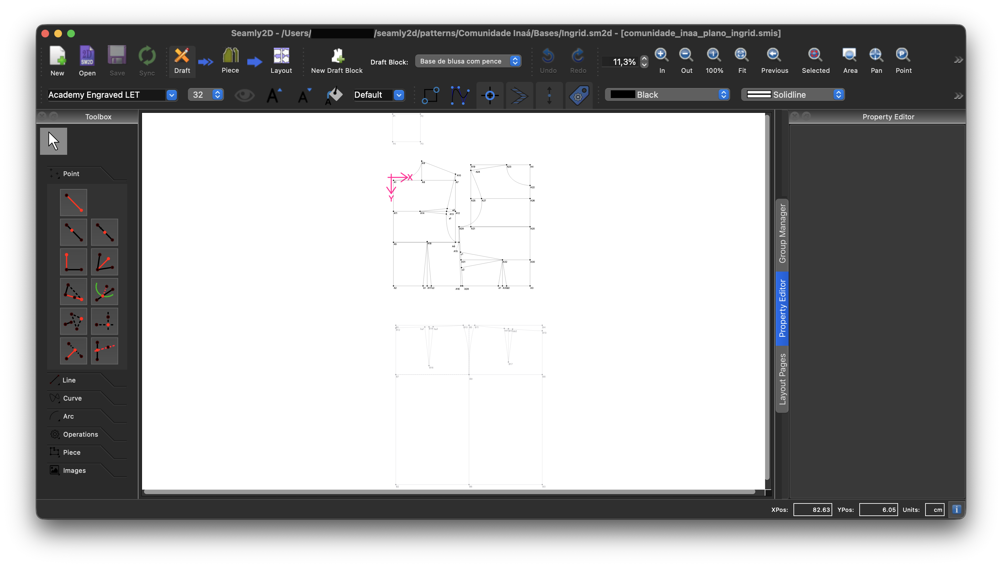The image size is (1002, 567).
Task: Close the Property Editor panel
Action: click(795, 116)
